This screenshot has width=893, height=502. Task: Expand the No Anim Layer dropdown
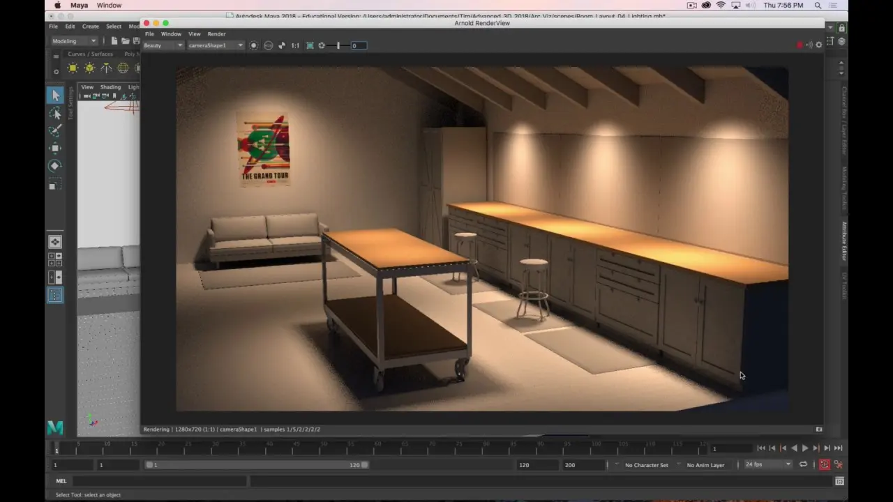705,465
